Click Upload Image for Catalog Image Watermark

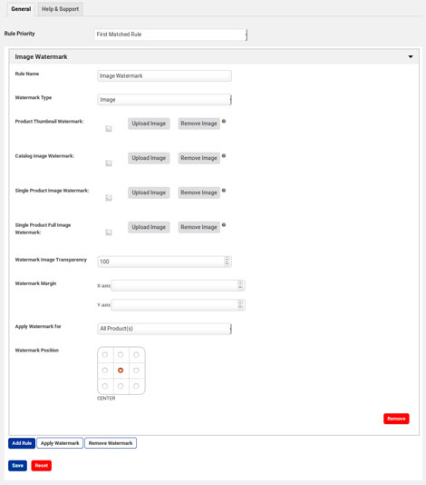coord(149,158)
